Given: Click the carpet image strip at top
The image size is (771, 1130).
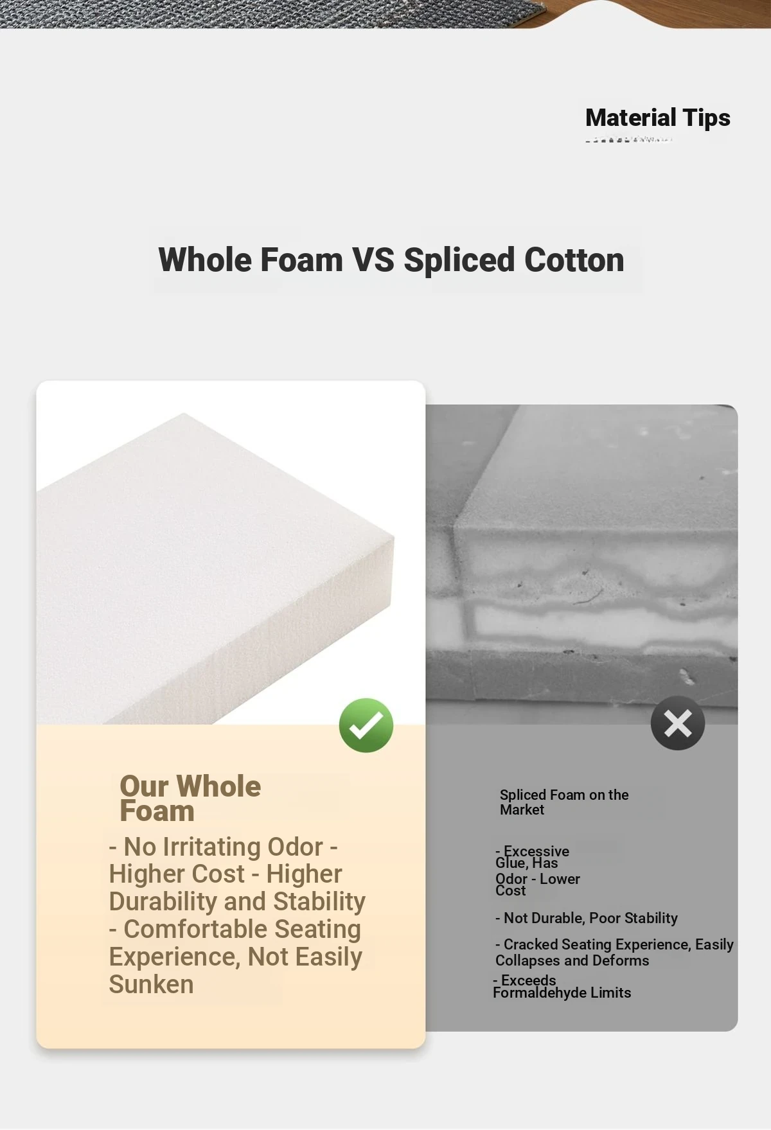Looking at the screenshot, I should pos(385,13).
